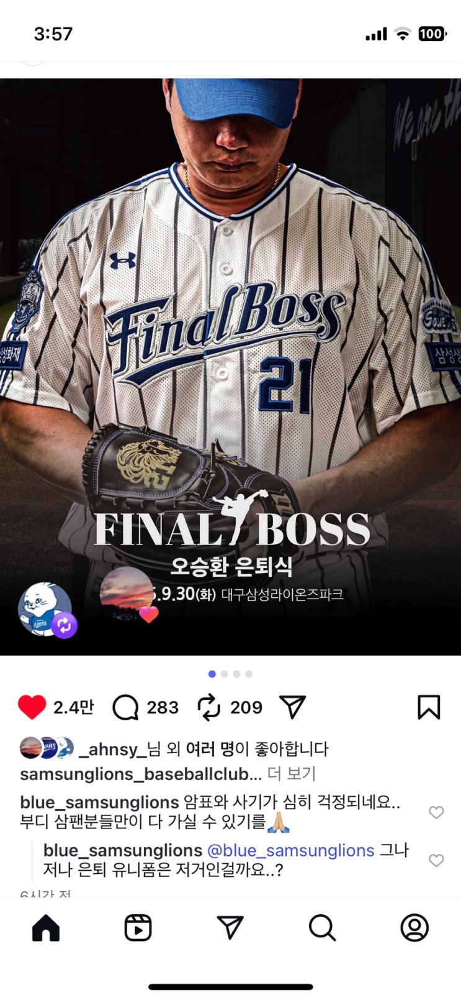461x1000 pixels.
Task: Like the first blue_samsunglions comment
Action: tap(437, 812)
